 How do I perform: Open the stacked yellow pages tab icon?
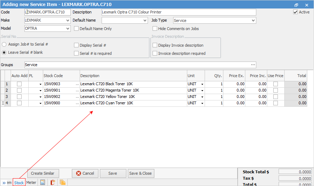tap(63, 182)
